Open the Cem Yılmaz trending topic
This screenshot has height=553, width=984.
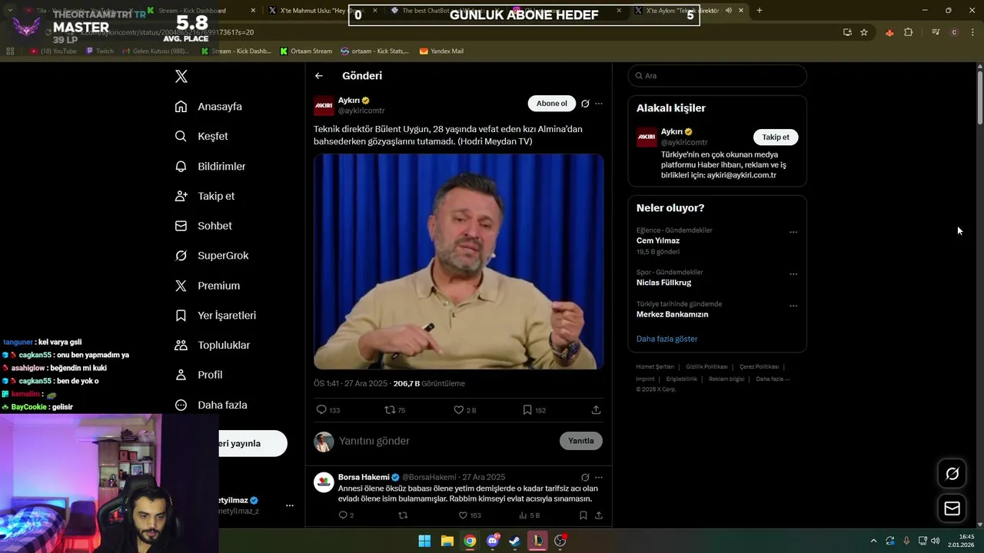pos(658,240)
